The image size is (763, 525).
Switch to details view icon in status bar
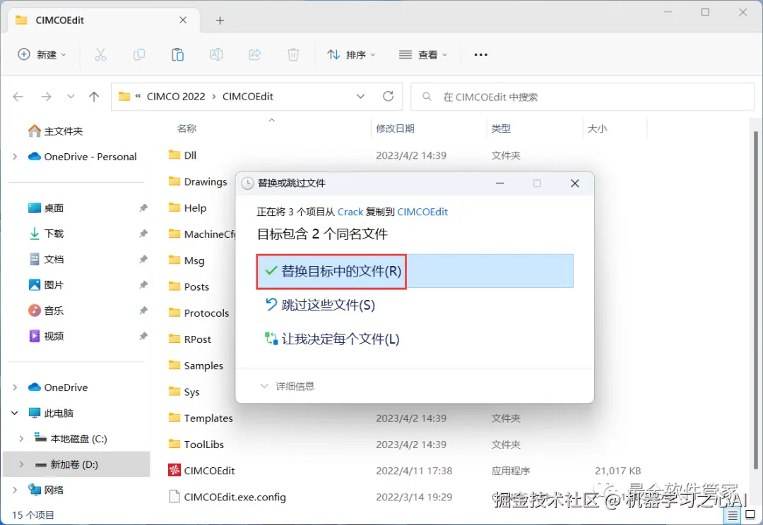pyautogui.click(x=733, y=515)
